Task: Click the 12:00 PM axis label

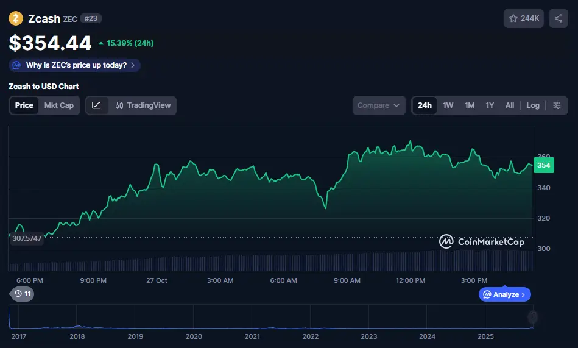Action: pyautogui.click(x=411, y=280)
